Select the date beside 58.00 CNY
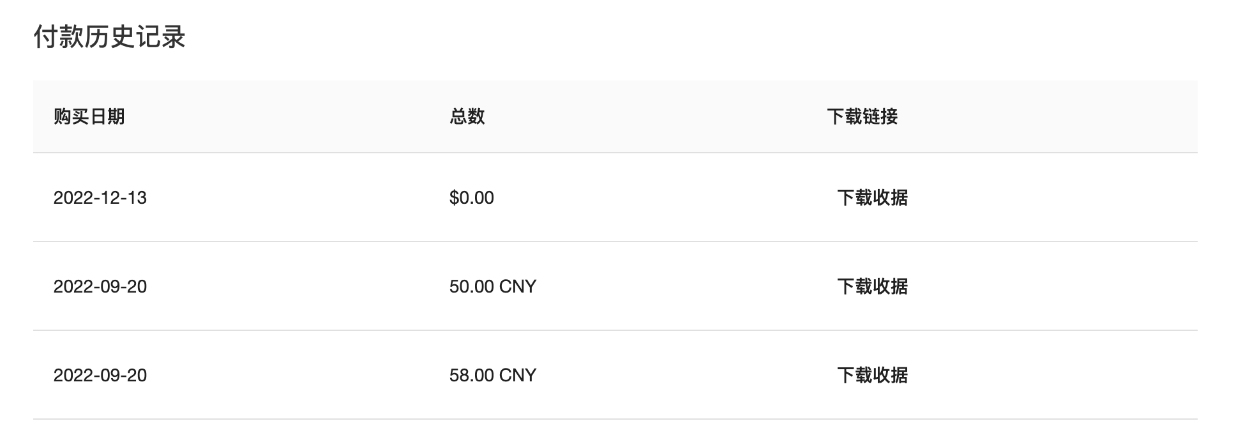The width and height of the screenshot is (1236, 428). [x=100, y=376]
